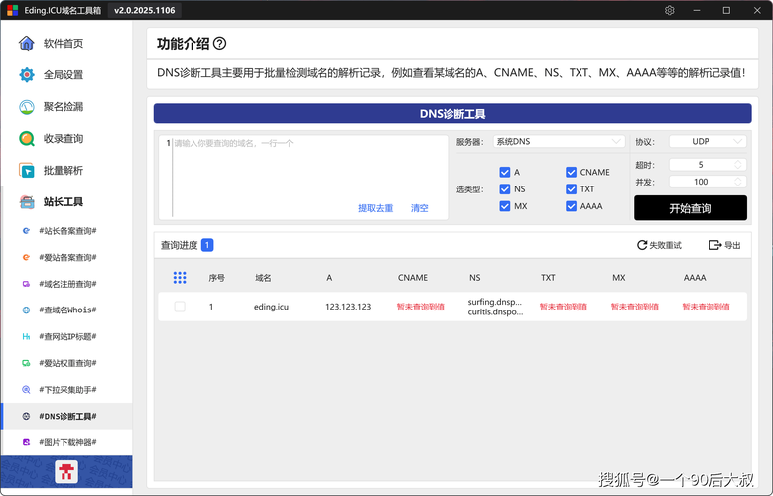Click the blue grid icon in table header
This screenshot has height=496, width=773.
[180, 278]
